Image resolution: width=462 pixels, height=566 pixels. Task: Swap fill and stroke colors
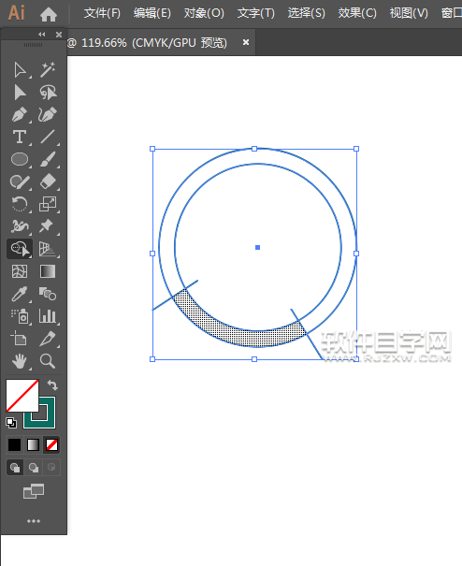coord(52,385)
